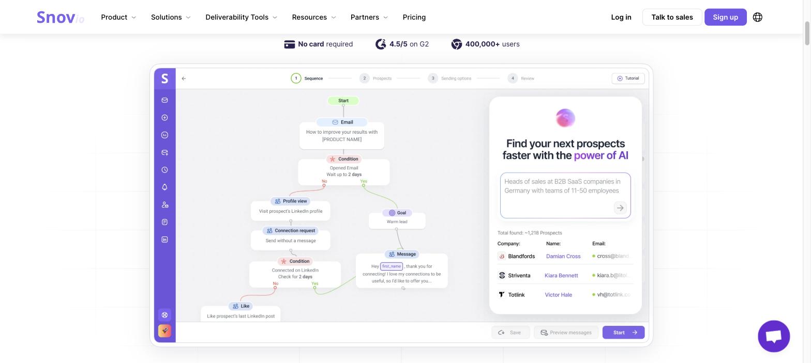
Task: Jump to step 4 Review
Action: [x=521, y=78]
